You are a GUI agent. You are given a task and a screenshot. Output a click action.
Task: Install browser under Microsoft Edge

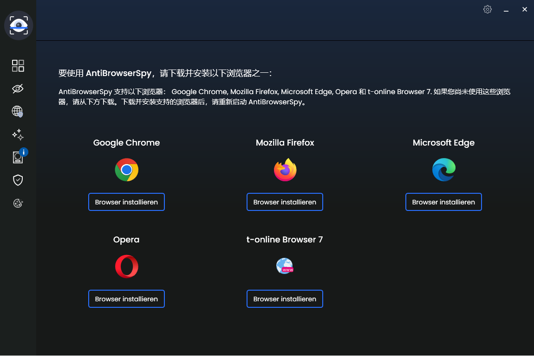443,202
